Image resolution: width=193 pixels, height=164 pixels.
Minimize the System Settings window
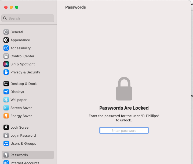click(x=11, y=7)
